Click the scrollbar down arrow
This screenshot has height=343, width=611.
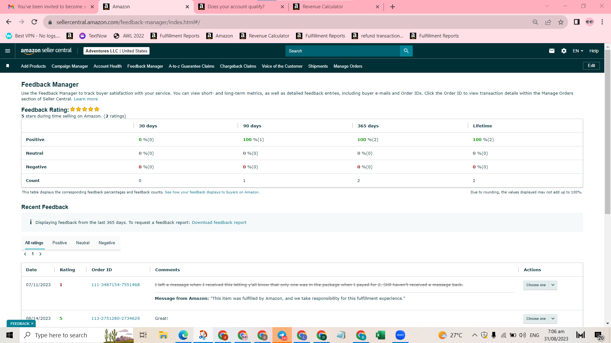(x=607, y=323)
